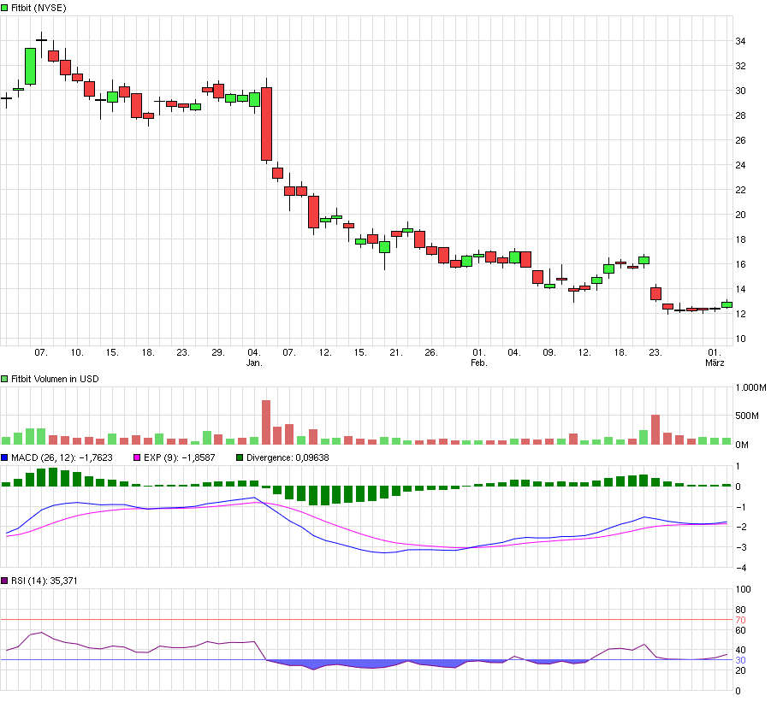The height and width of the screenshot is (702, 771).
Task: Click the Jan. month label
Action: [x=254, y=363]
